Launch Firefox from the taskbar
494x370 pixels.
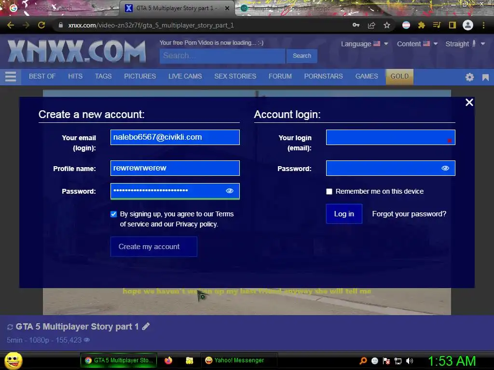point(168,360)
